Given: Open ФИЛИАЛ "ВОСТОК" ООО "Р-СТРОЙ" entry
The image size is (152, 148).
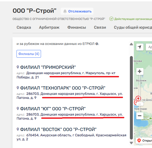Looking at the screenshot, I should [58, 129].
